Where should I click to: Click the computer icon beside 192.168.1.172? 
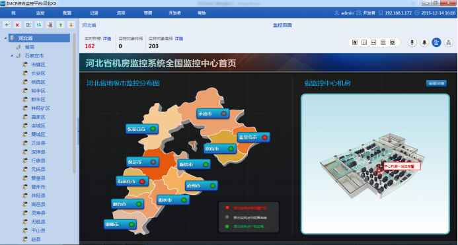click(381, 13)
